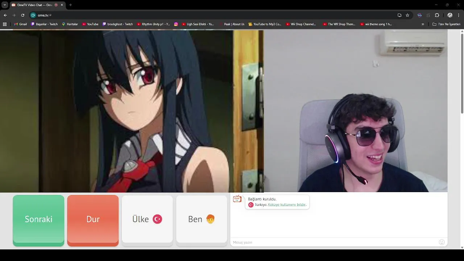
Task: Open the YouTube bookmark
Action: [90, 24]
